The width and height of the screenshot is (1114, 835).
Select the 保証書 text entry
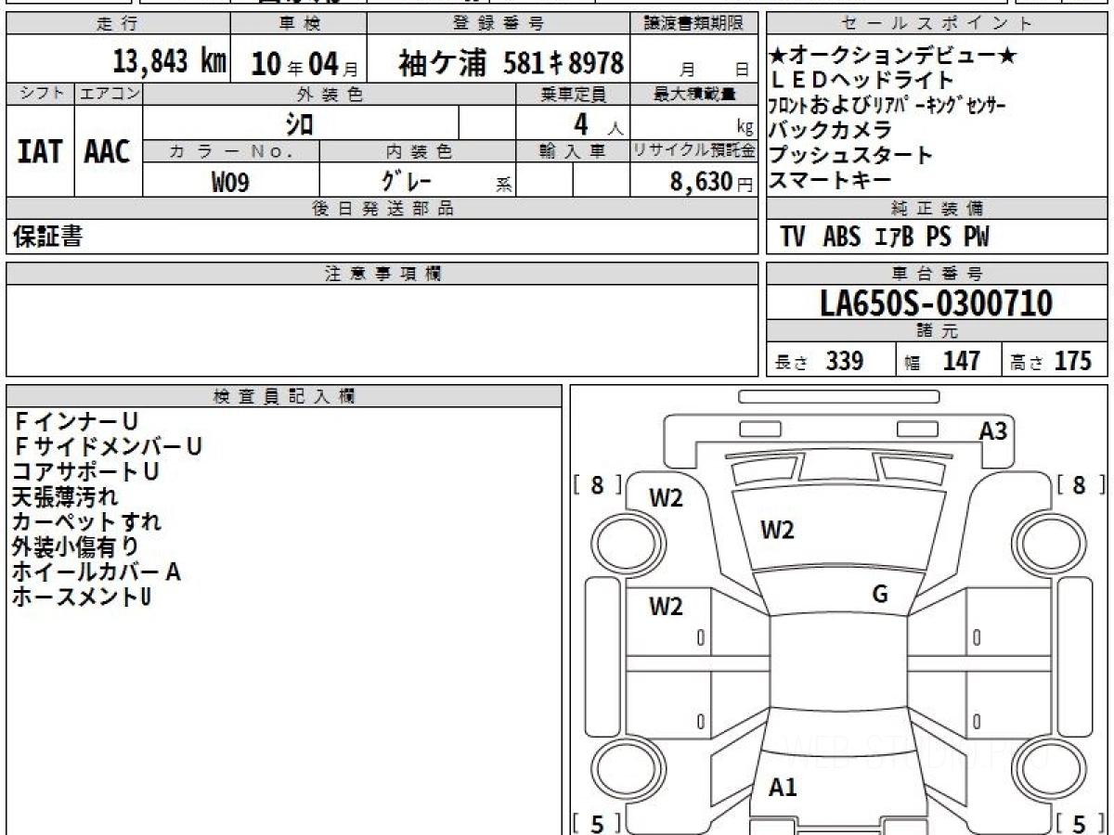(x=48, y=238)
